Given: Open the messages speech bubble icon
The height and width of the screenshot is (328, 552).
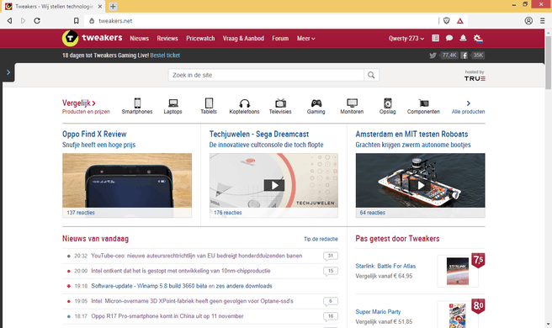Looking at the screenshot, I should pos(449,38).
